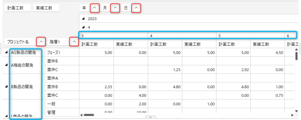Click the sort arrow next to 月

click(x=115, y=8)
